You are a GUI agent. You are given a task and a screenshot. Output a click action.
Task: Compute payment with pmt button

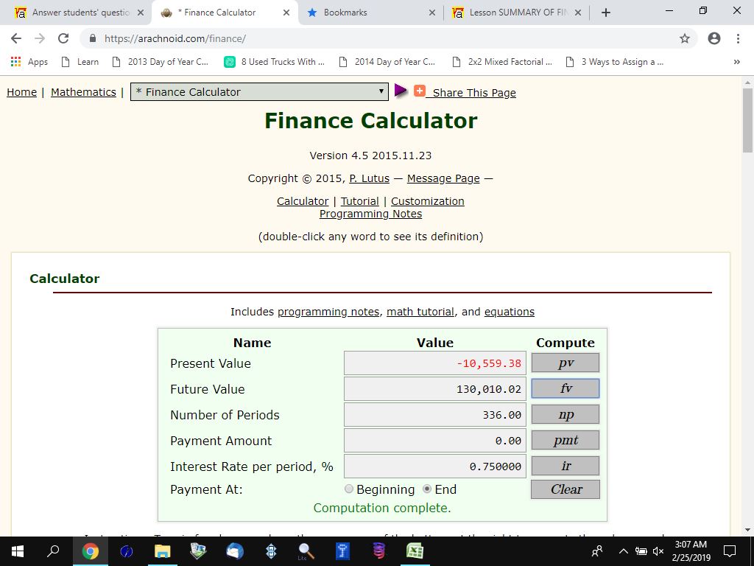(565, 440)
